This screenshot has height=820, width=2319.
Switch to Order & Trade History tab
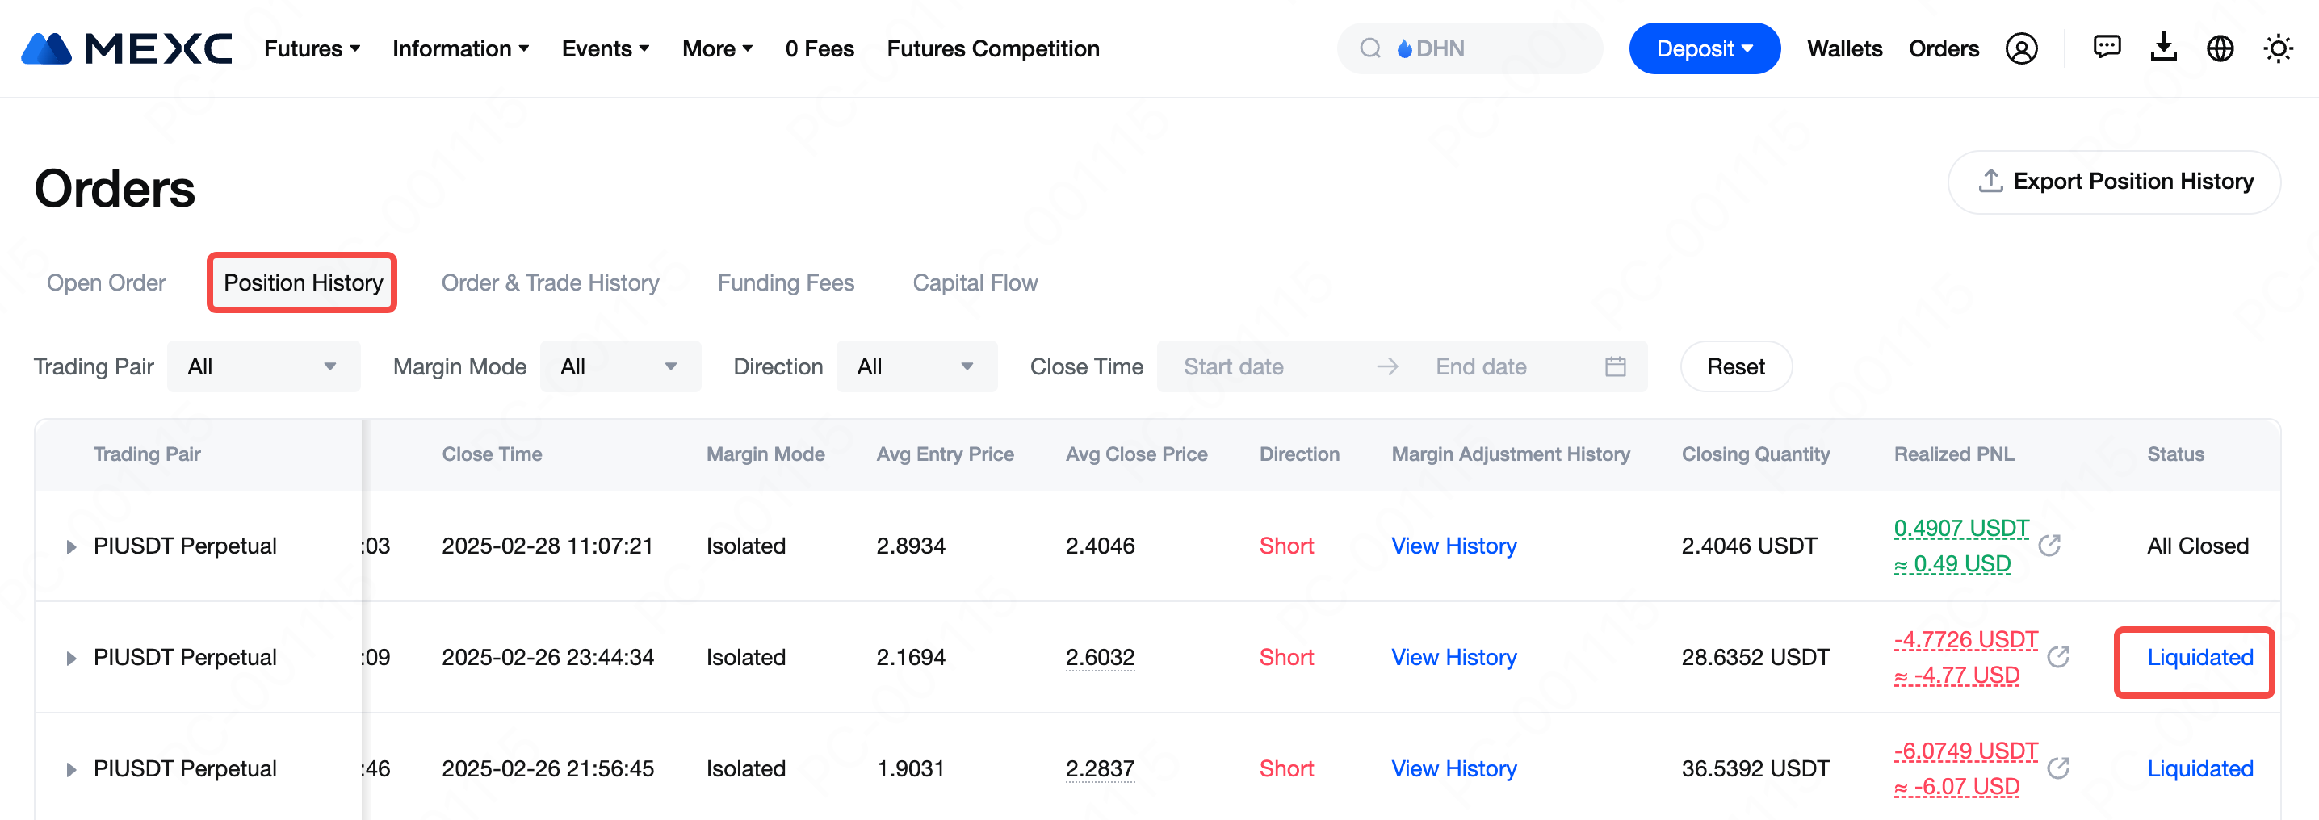coord(550,282)
